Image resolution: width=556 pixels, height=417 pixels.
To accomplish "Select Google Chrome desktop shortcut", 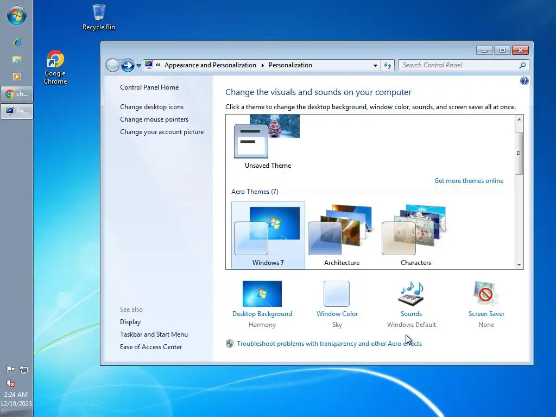I will 55,68.
